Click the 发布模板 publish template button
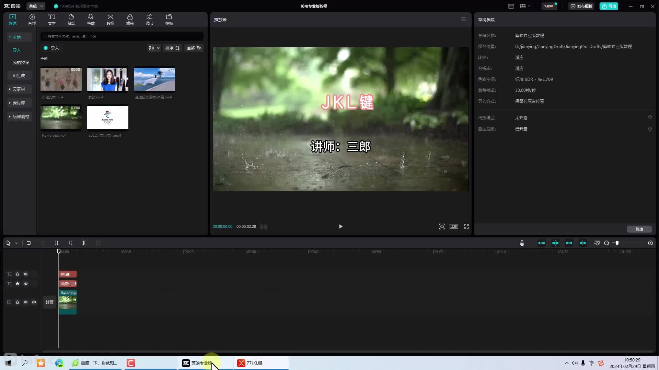Screen dimensions: 659x370 [x=581, y=6]
